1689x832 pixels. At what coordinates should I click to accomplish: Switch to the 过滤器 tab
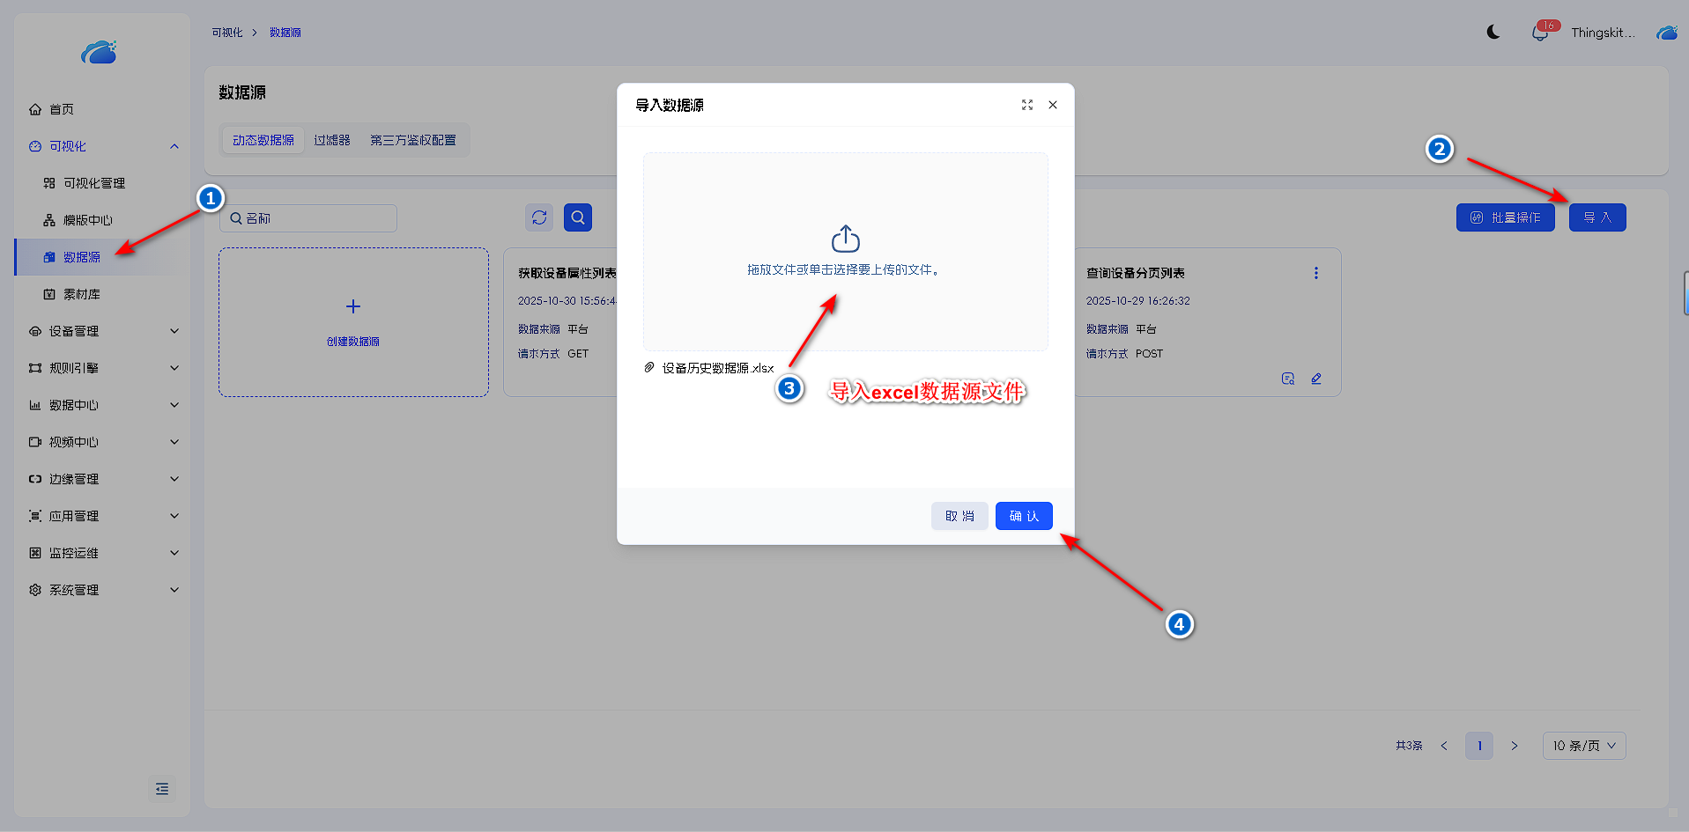point(332,140)
